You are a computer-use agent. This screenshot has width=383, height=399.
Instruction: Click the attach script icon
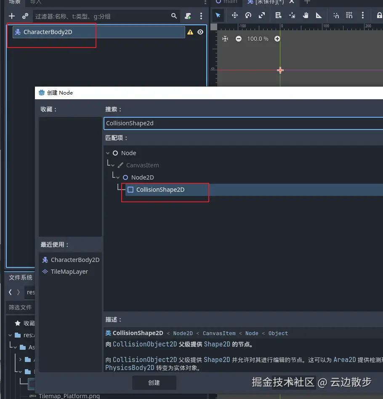(188, 16)
